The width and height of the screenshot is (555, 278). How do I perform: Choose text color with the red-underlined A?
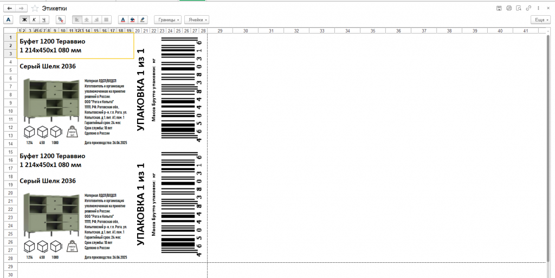(123, 20)
